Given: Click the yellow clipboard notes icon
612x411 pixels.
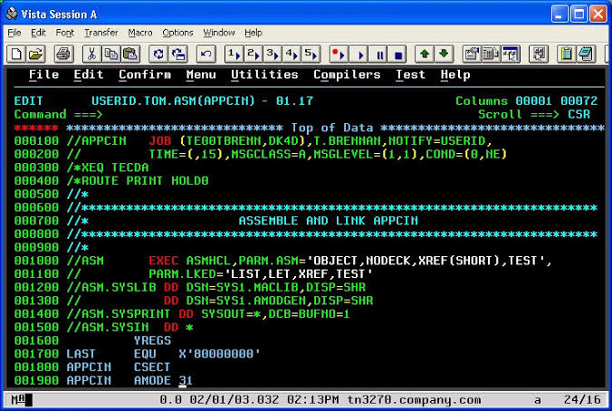Looking at the screenshot, I should (x=567, y=53).
